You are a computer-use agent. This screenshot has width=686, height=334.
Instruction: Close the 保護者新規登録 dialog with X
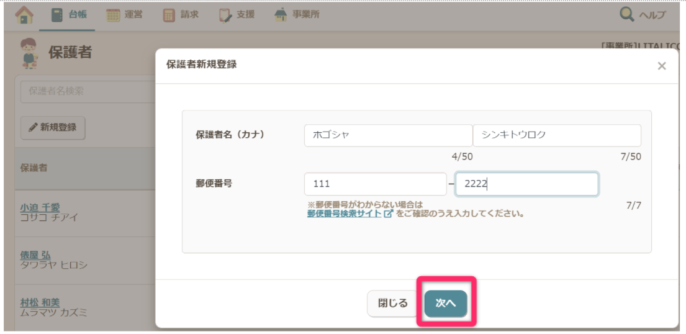pos(661,66)
